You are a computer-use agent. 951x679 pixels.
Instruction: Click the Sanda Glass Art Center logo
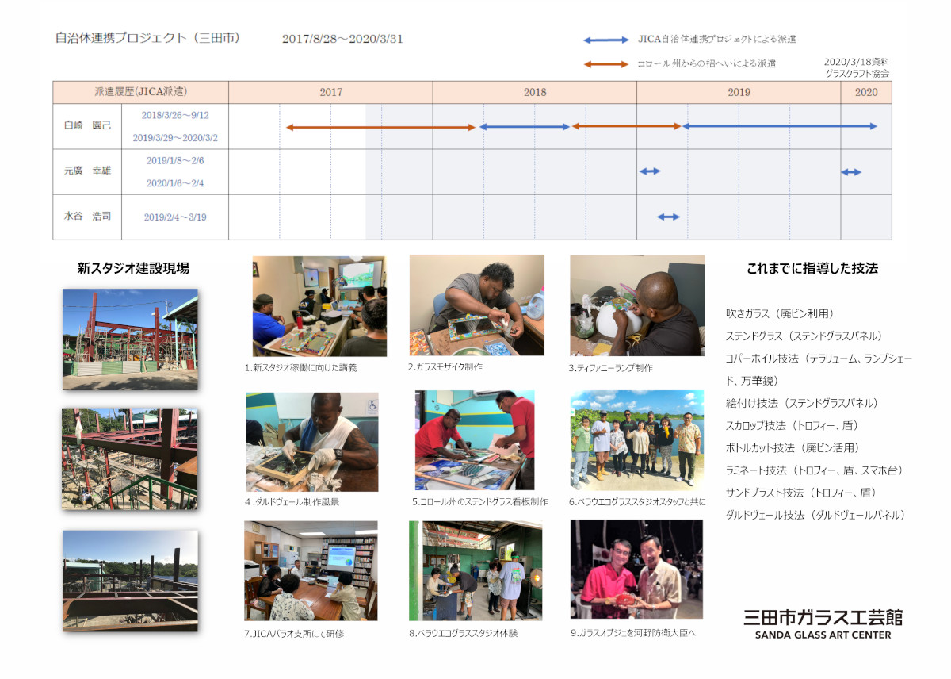coord(822,623)
